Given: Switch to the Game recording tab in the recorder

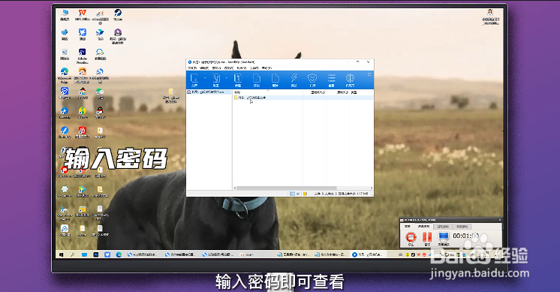Looking at the screenshot, I should click(443, 226).
